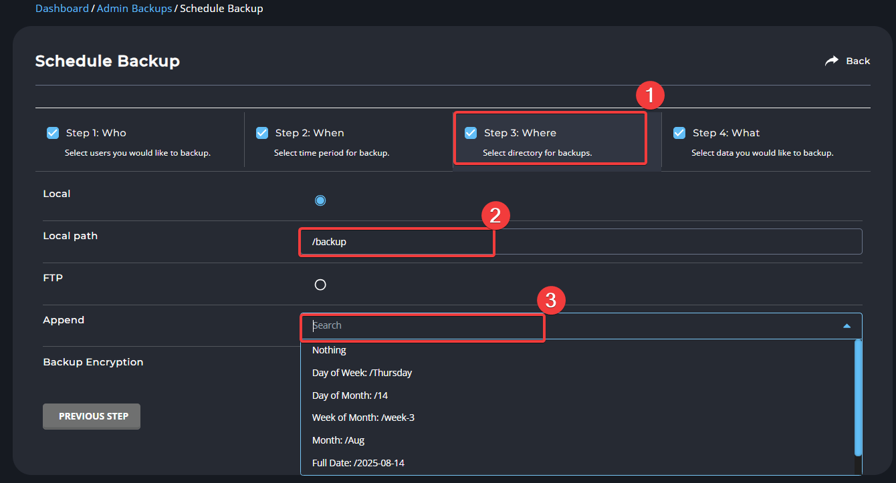Viewport: 896px width, 483px height.
Task: Collapse the Append dropdown using its arrow
Action: click(847, 326)
